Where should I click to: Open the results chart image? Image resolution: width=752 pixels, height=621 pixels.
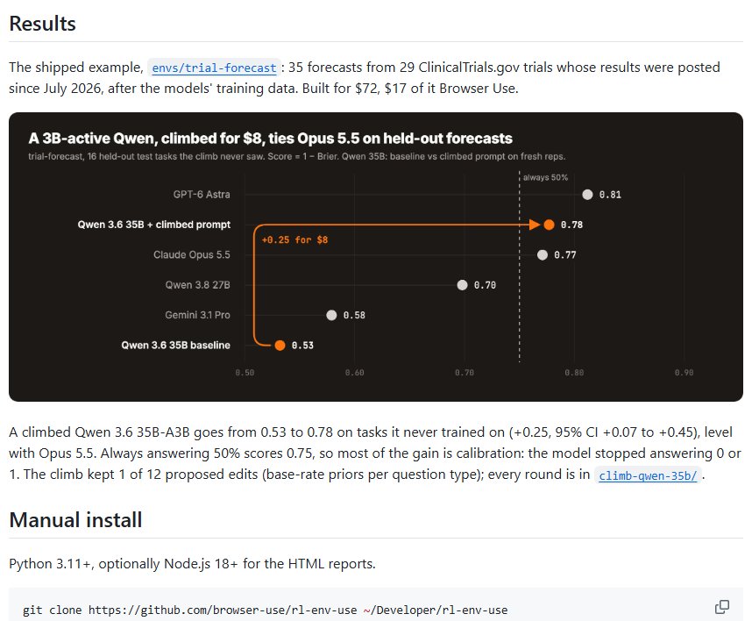tap(375, 257)
